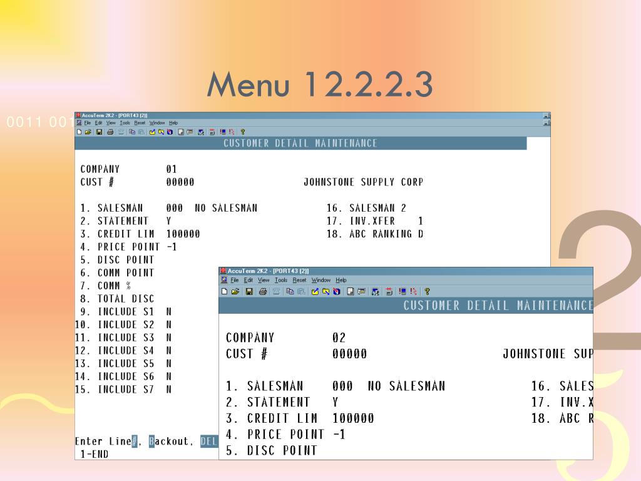Click "2. STATEMENT Y" line in front window

click(x=282, y=402)
